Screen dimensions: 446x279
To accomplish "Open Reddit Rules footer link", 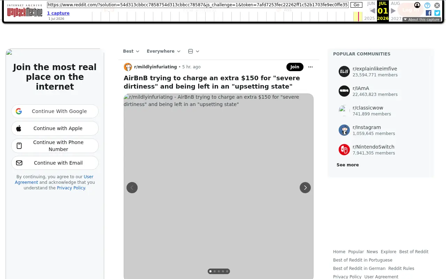I will pyautogui.click(x=401, y=269).
